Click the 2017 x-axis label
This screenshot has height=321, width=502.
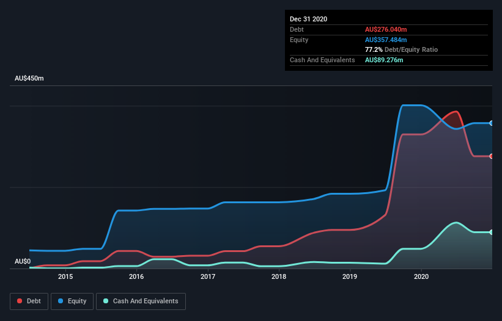(208, 276)
